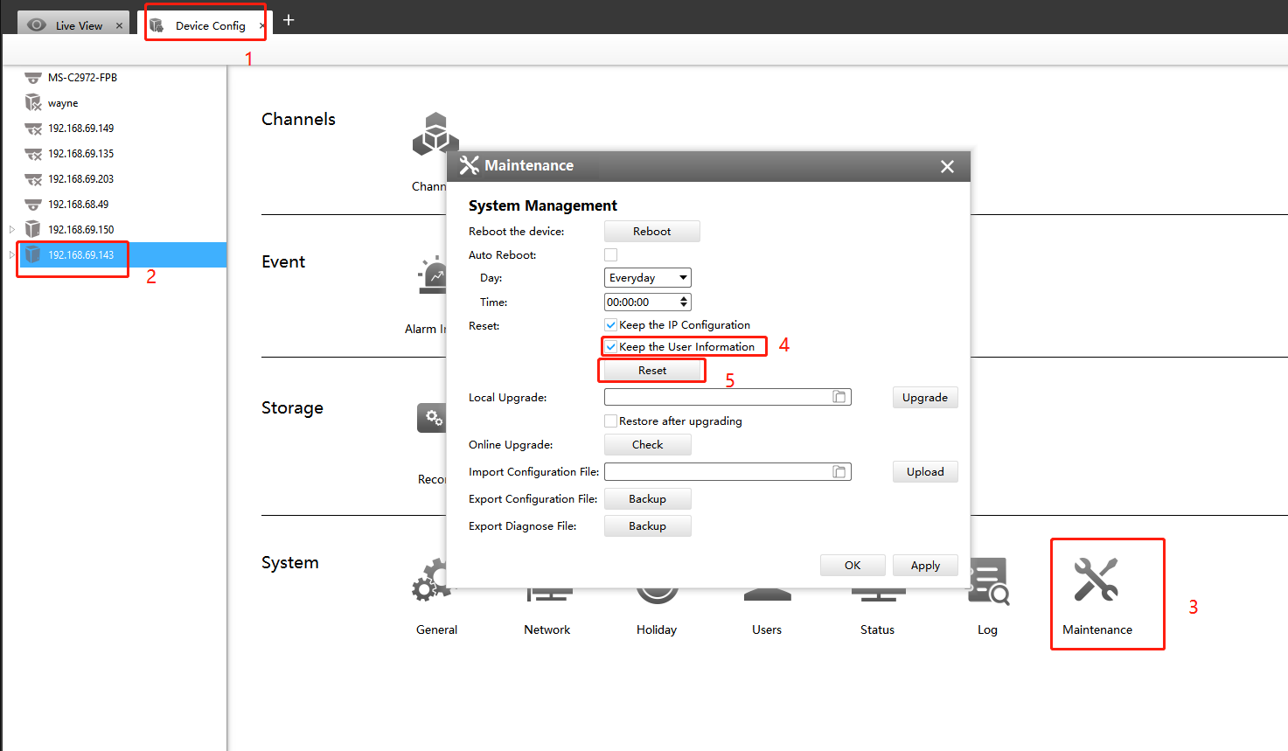Expand the 192.168.69.143 tree node
The height and width of the screenshot is (751, 1288).
click(x=12, y=255)
